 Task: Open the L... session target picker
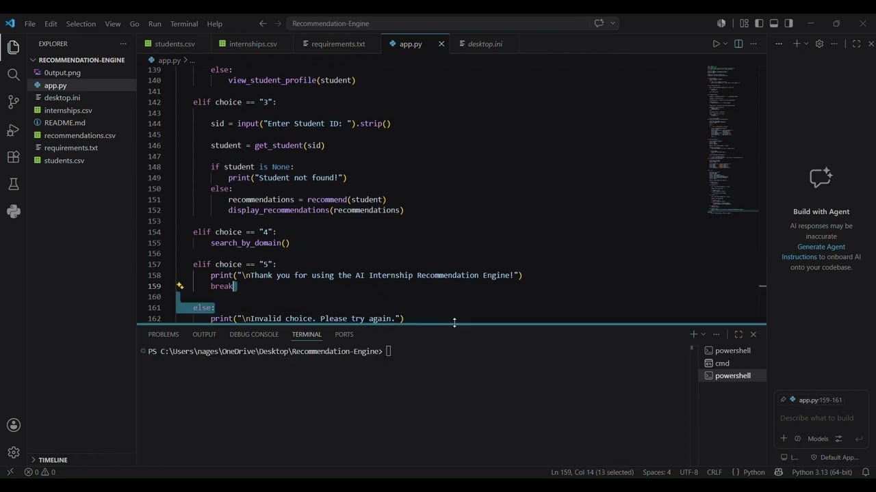[790, 457]
